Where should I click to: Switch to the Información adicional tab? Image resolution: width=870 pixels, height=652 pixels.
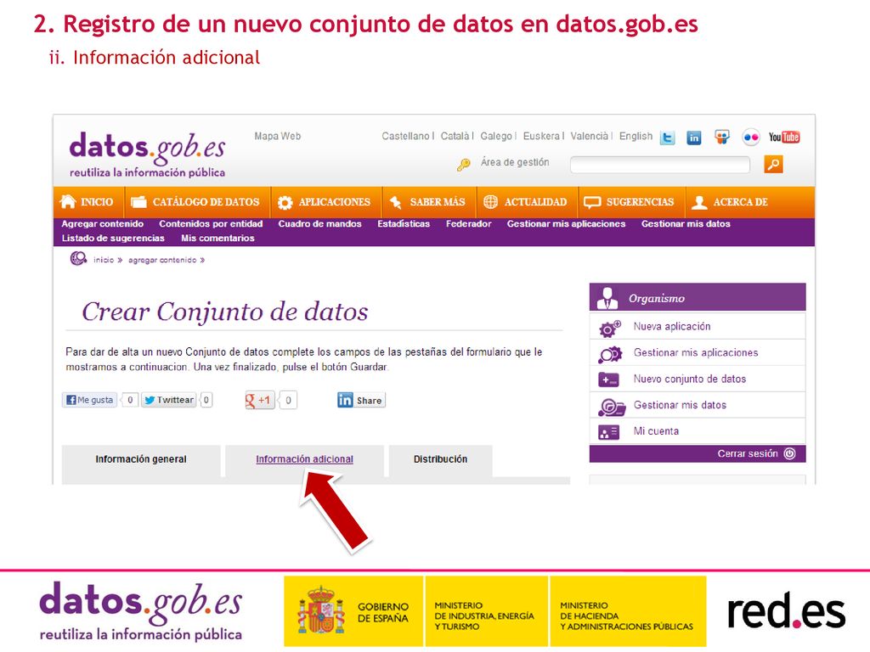[x=305, y=459]
